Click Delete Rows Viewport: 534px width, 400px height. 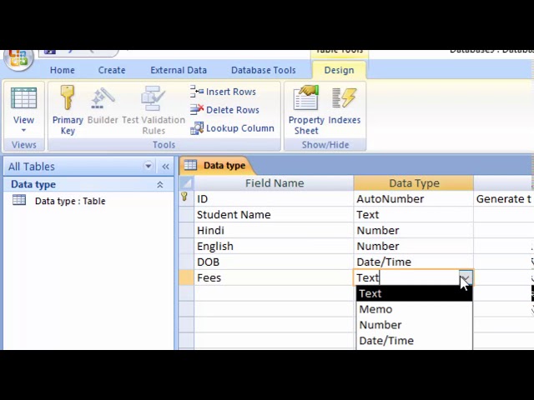coord(224,110)
